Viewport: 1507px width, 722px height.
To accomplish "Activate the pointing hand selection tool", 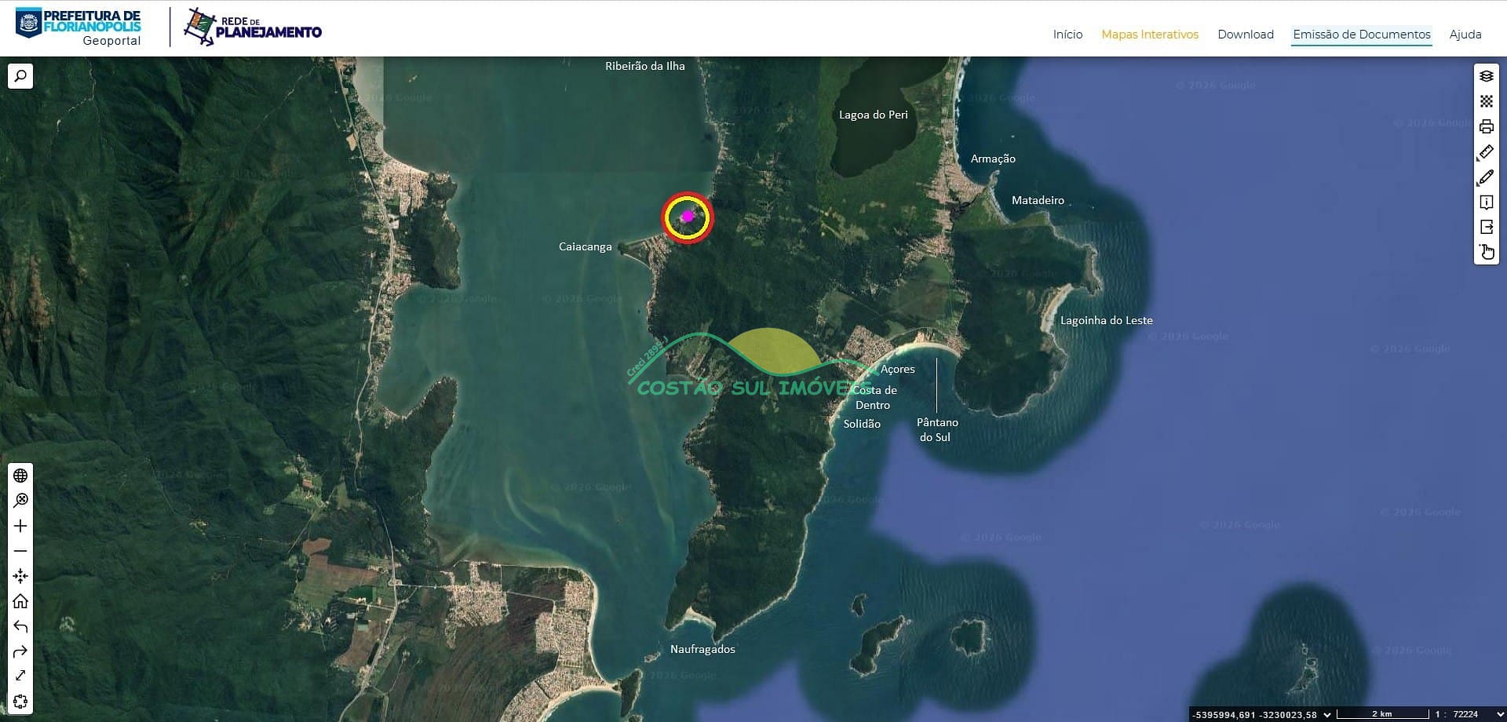I will point(1486,252).
